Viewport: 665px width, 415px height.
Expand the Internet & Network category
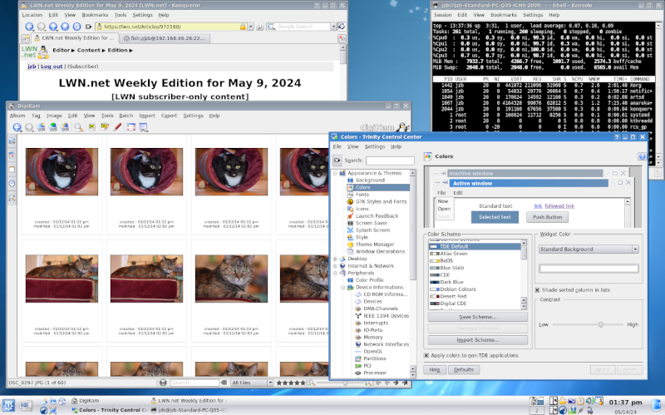(336, 265)
